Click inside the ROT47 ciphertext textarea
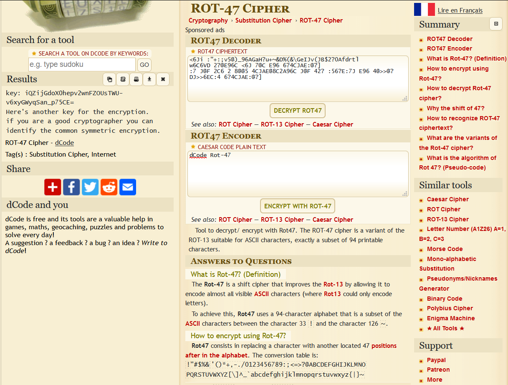The image size is (508, 385). click(x=298, y=79)
